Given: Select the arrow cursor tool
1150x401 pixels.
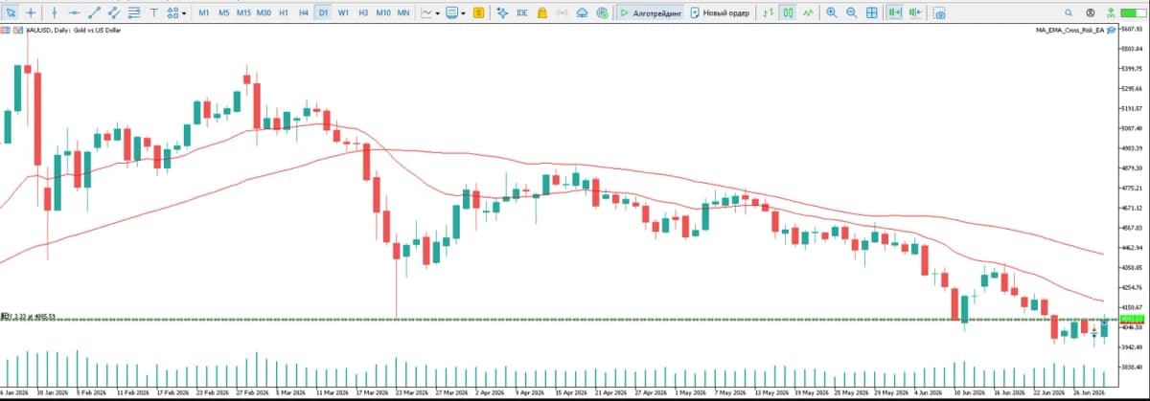Looking at the screenshot, I should coord(10,12).
